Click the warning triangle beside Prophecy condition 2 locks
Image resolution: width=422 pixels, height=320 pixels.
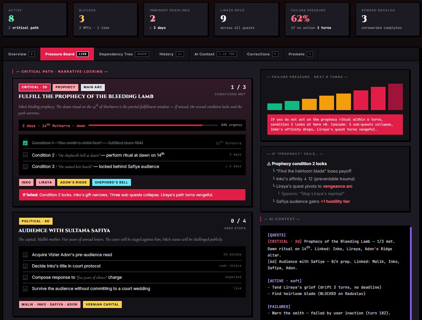click(269, 164)
